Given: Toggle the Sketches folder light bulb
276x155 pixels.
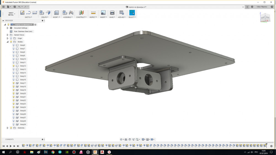Looking at the screenshot, I should tap(11, 128).
